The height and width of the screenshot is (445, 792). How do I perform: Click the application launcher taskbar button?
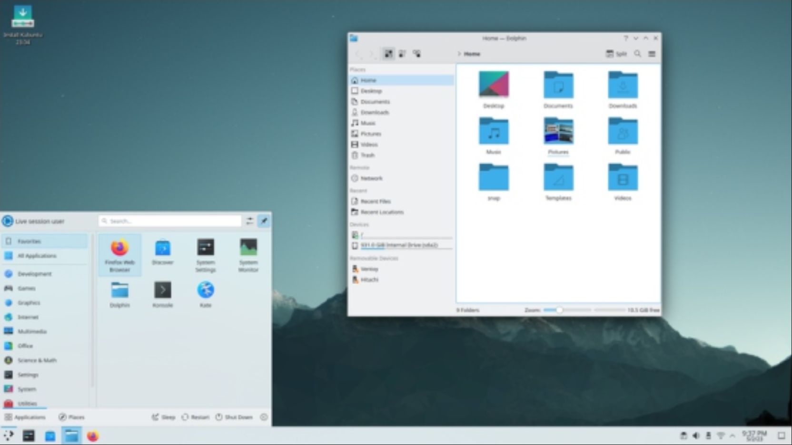click(9, 435)
